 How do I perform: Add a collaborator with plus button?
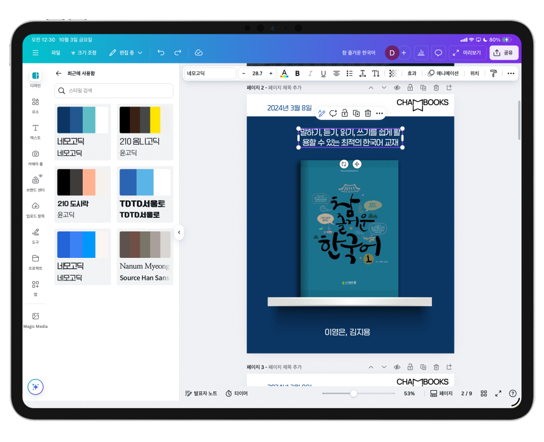point(404,53)
